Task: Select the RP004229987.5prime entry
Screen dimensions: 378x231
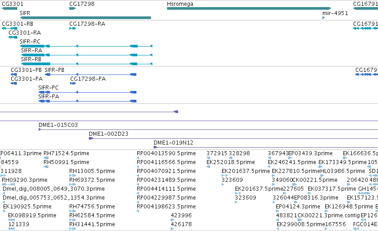Action: click(166, 198)
